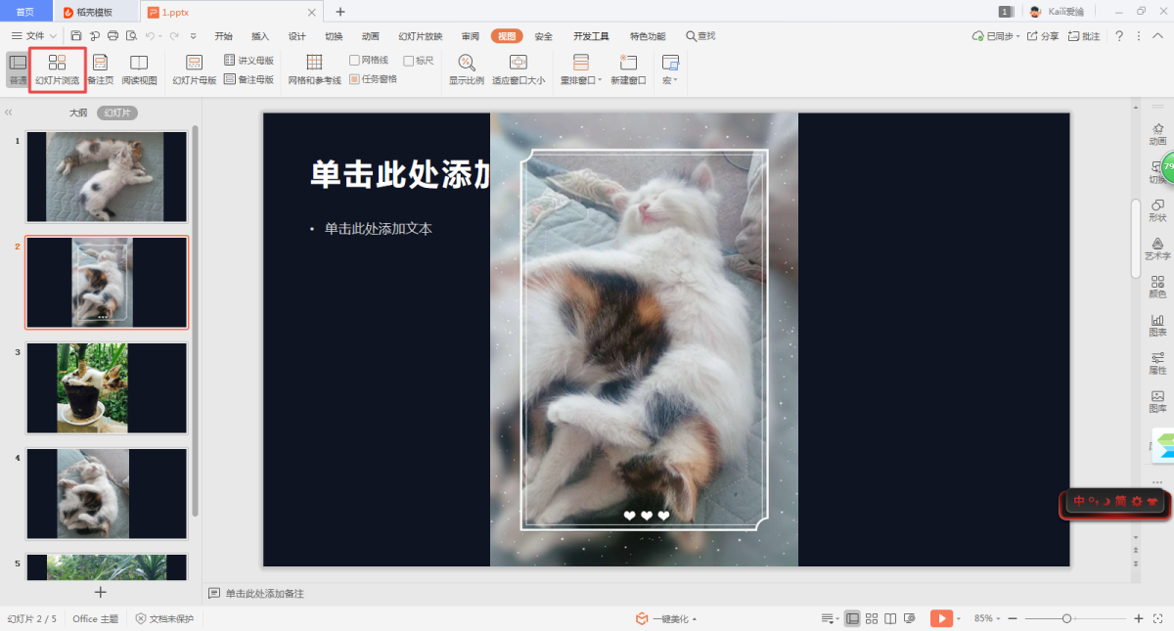Image resolution: width=1174 pixels, height=631 pixels.
Task: Click Fit to Window (适应窗口大小) icon
Action: point(518,68)
